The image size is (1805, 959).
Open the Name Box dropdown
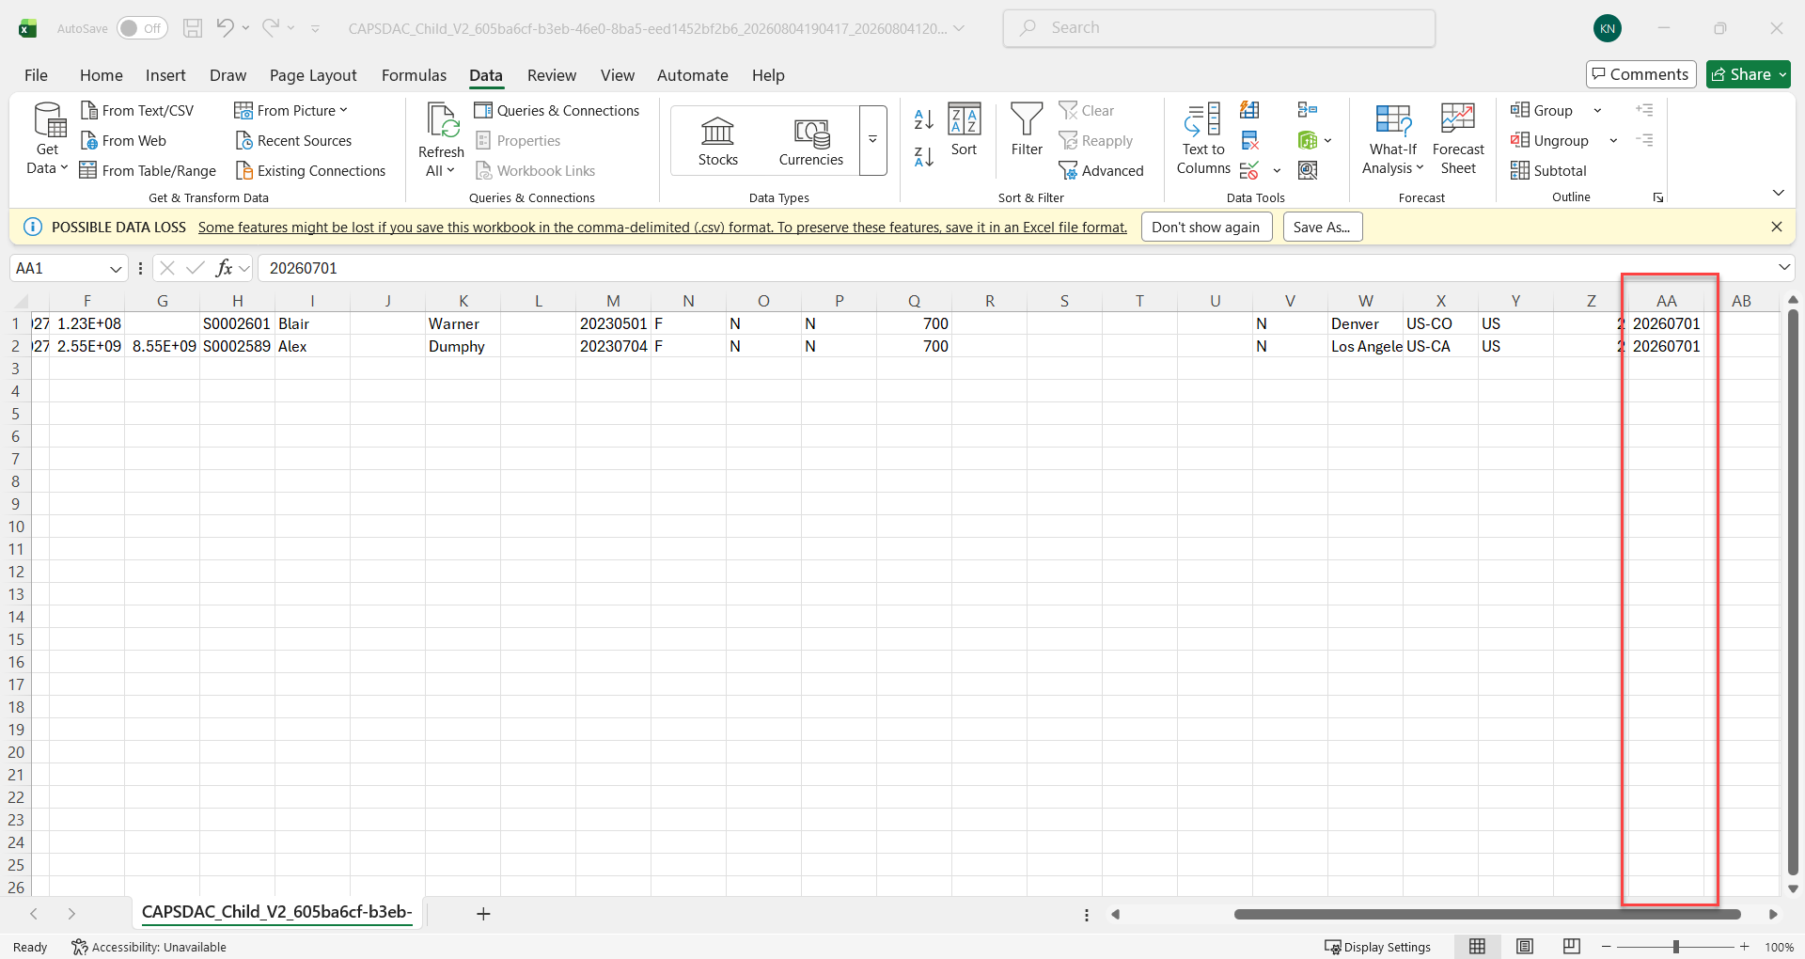116,269
